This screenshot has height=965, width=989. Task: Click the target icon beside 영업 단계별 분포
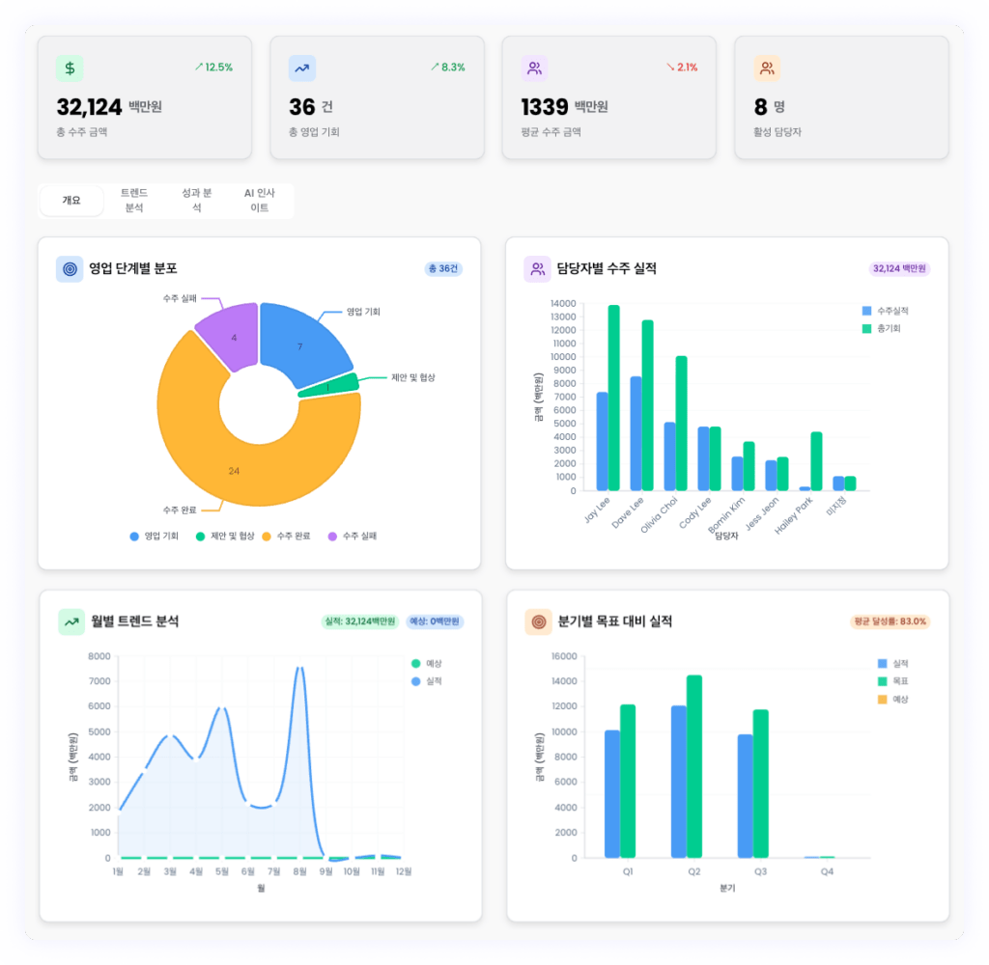pos(70,269)
